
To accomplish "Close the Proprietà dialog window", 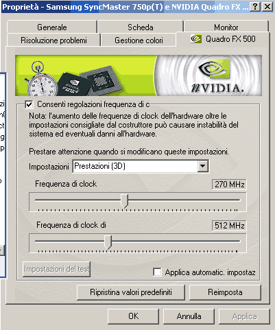I will (267, 7).
